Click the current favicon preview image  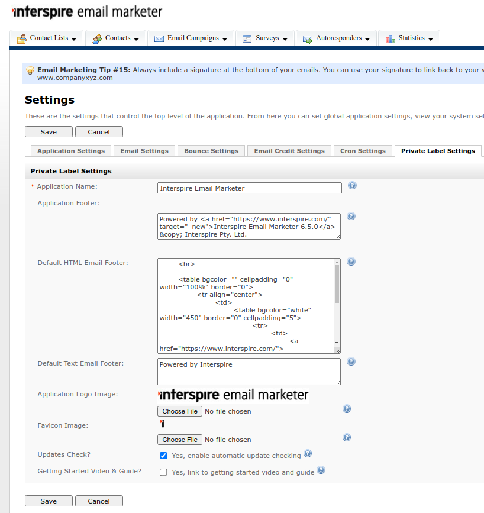click(x=162, y=423)
